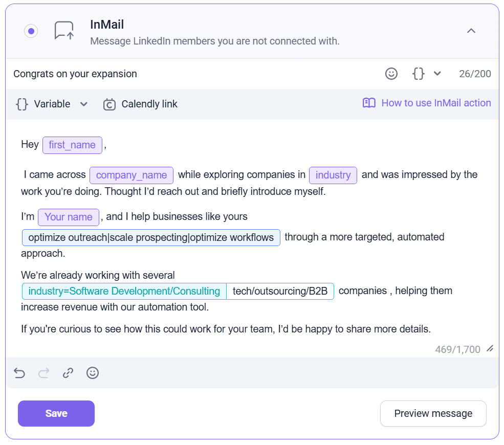Click the InMail message icon

tap(64, 31)
